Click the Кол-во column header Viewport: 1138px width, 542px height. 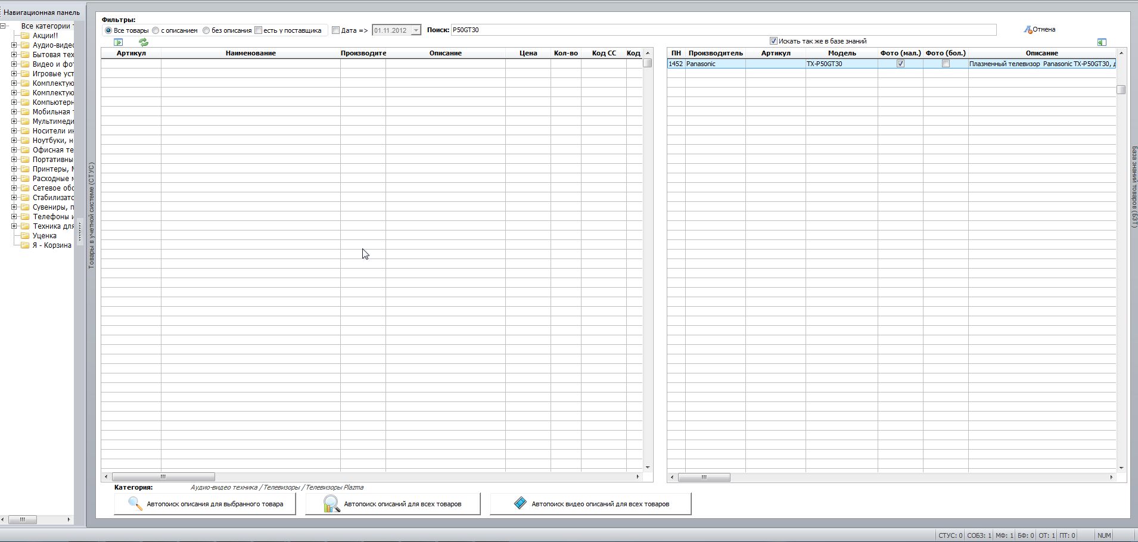[565, 53]
